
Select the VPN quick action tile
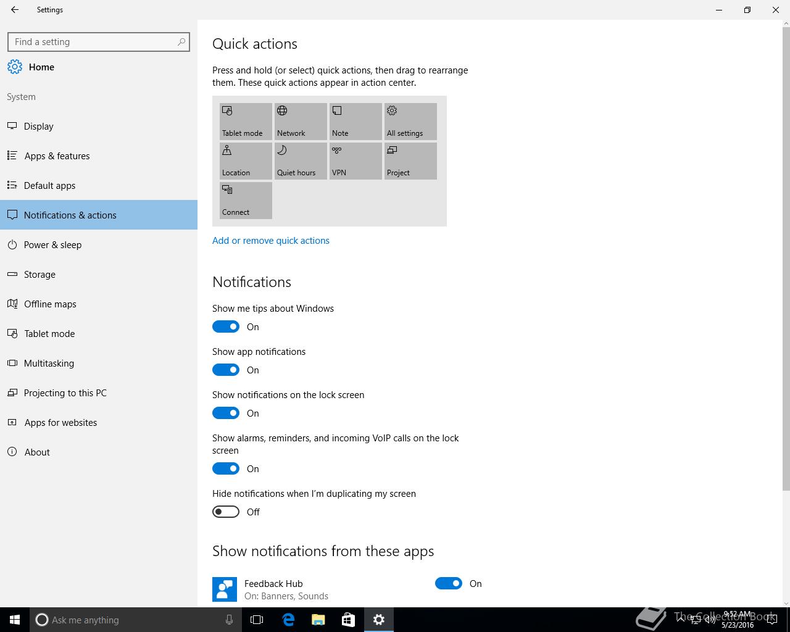pos(355,161)
